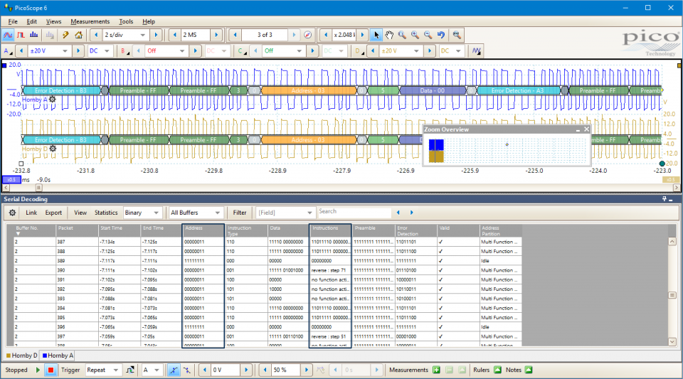Open the Buffer Navigator compass icon
This screenshot has height=379, width=683.
pyautogui.click(x=307, y=35)
